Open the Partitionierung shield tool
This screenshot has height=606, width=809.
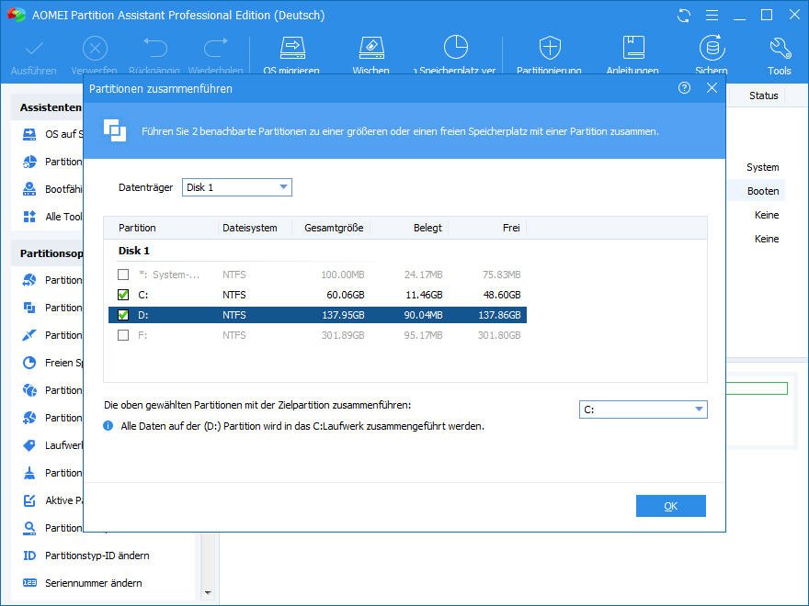tap(549, 49)
